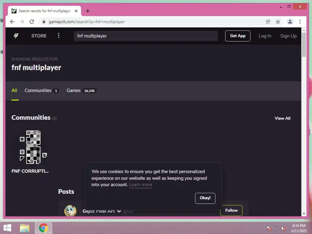Reload the page with refresh icon
Image resolution: width=312 pixels, height=234 pixels.
32,22
